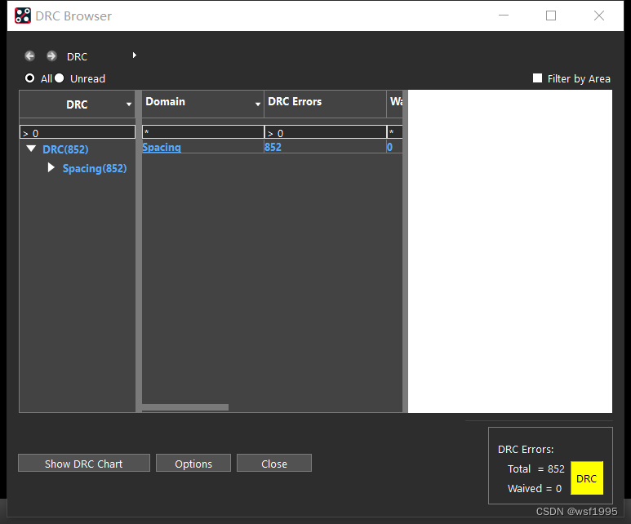Open the DRC column header dropdown arrow
This screenshot has width=631, height=524.
pos(129,104)
